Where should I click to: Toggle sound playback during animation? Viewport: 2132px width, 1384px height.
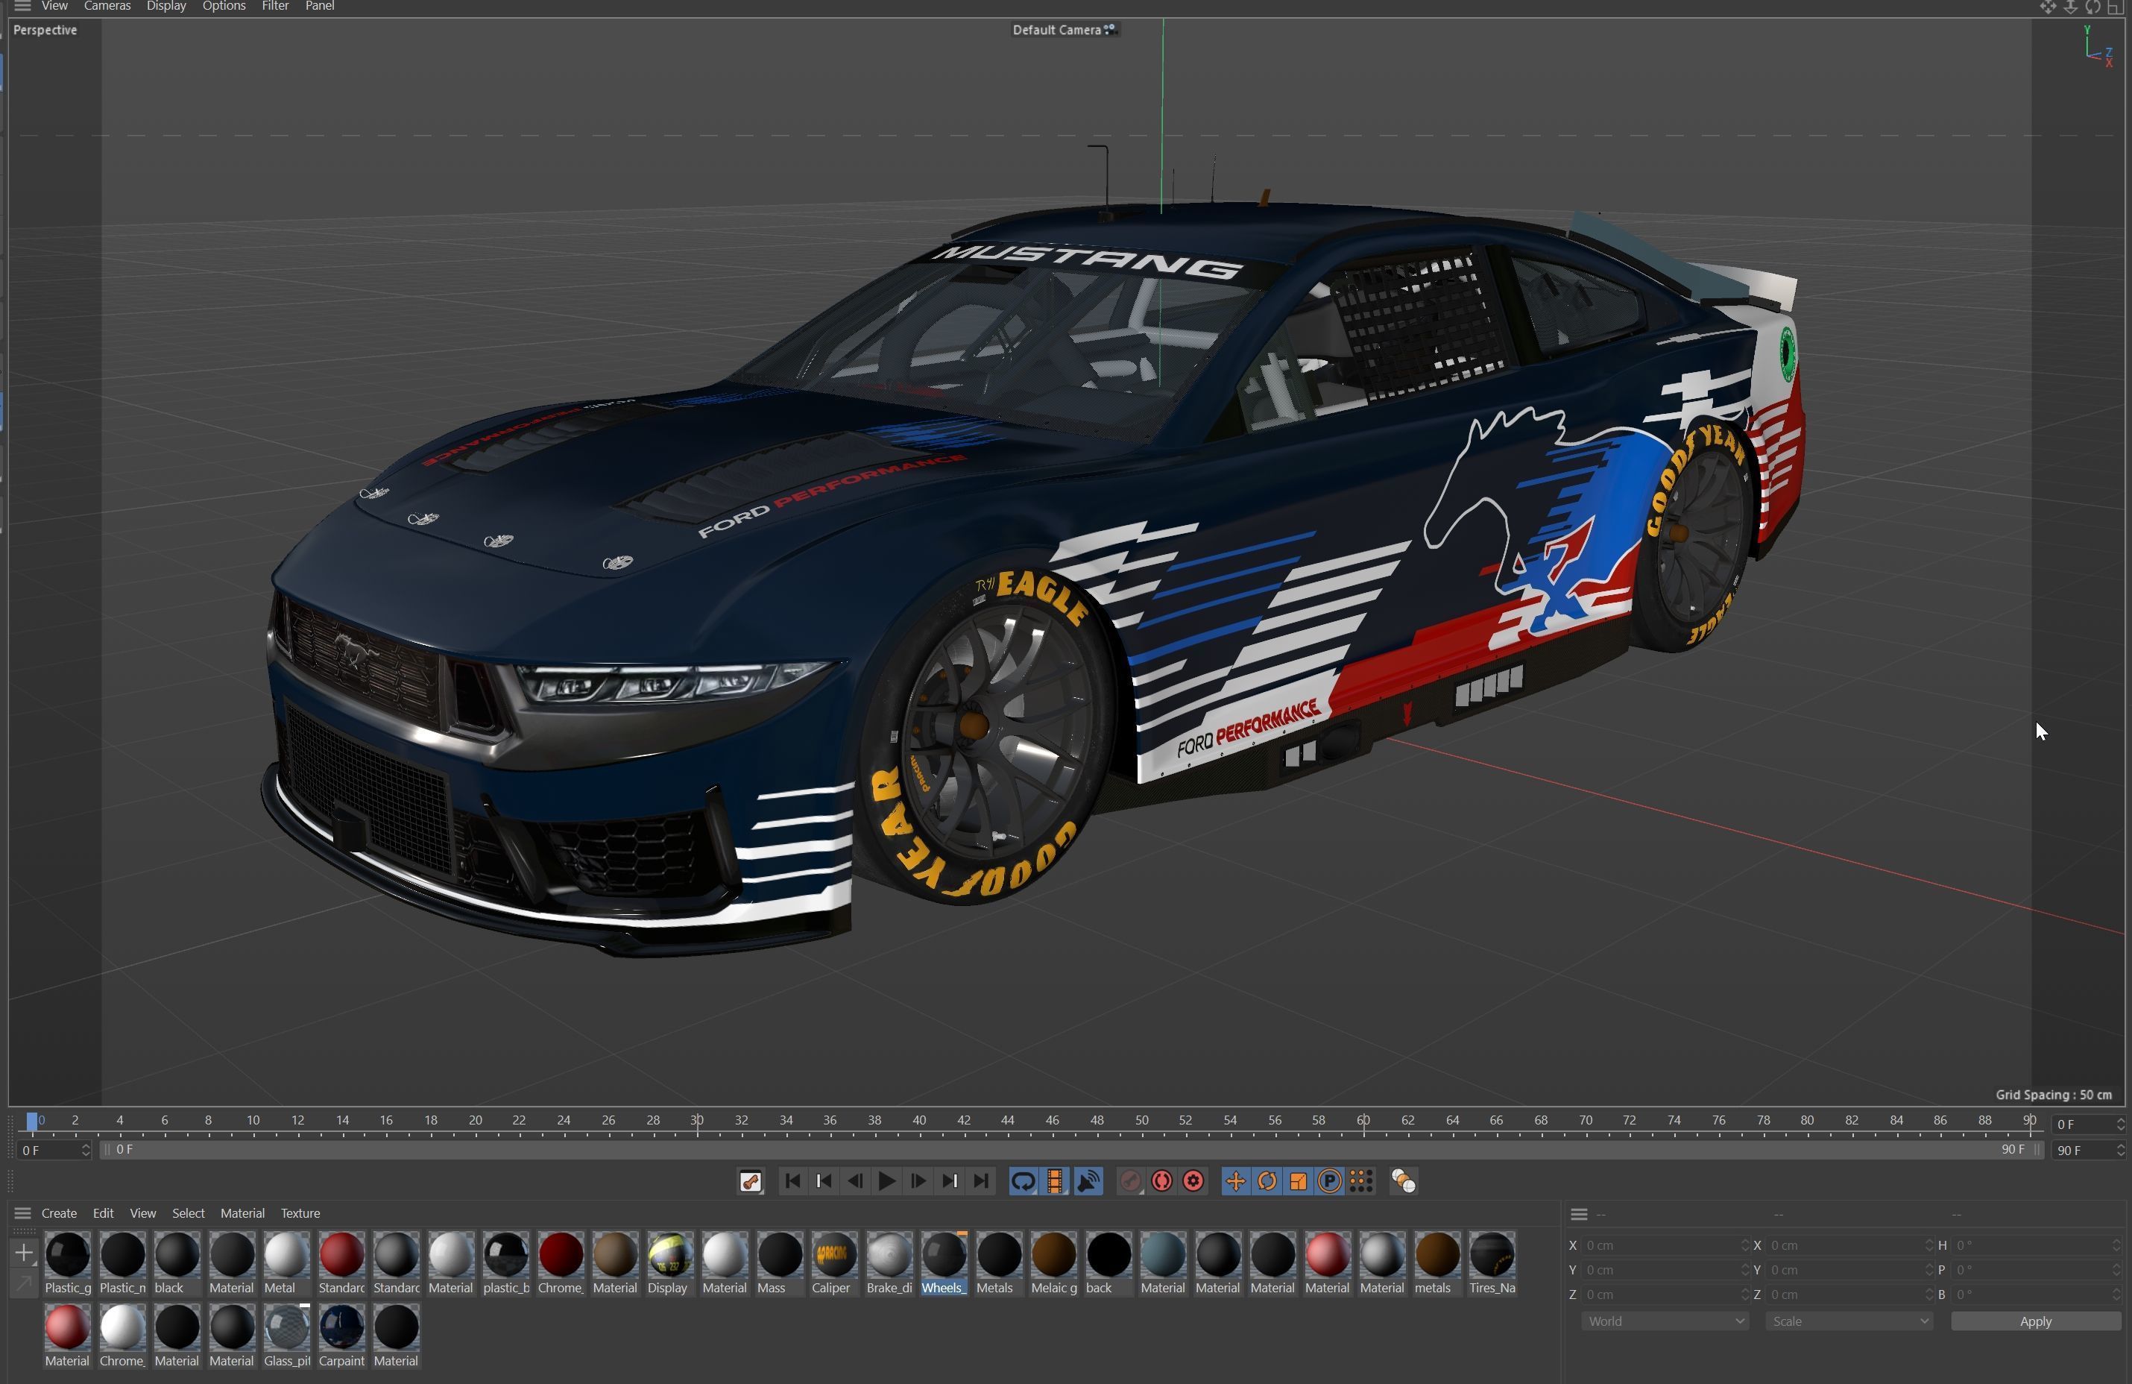pyautogui.click(x=1088, y=1182)
